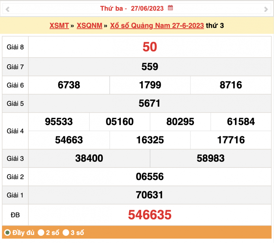Select the Đầy đủ radio option
The image size is (274, 243).
pos(7,233)
